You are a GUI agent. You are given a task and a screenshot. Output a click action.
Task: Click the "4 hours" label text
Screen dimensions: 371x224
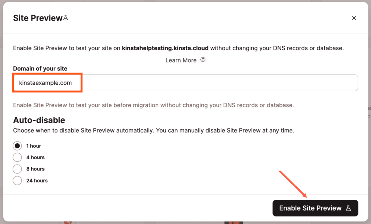(36, 157)
